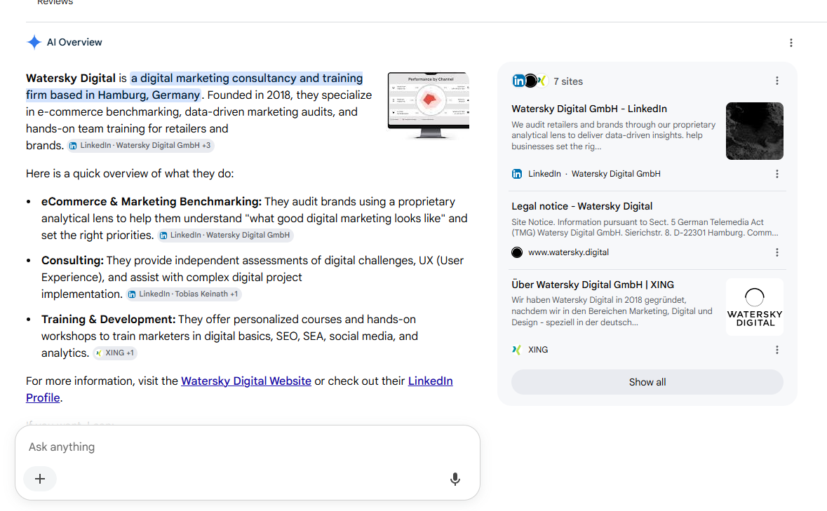Click inside the Ask anything input field
Viewport: 827px width, 511px height.
[x=248, y=447]
